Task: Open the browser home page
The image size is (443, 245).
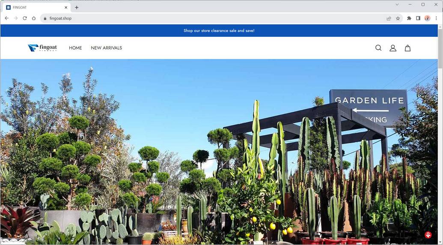Action: point(34,18)
